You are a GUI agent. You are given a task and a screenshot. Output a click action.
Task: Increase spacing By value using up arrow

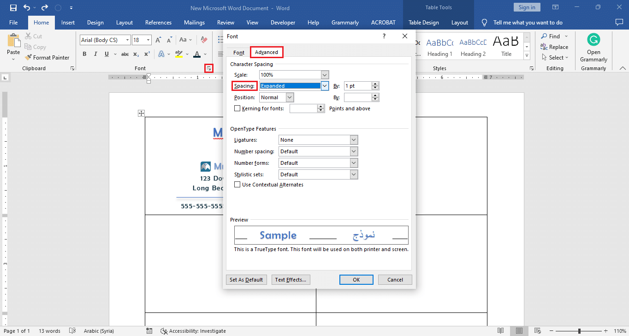tap(375, 84)
